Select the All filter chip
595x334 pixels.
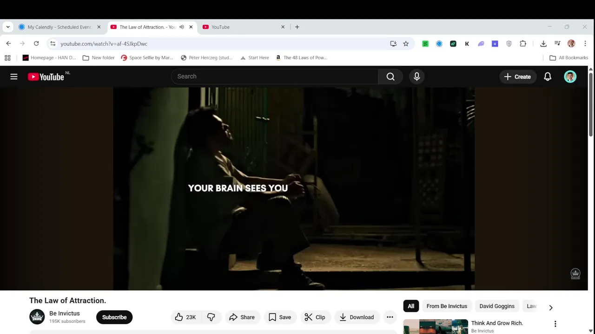point(411,306)
